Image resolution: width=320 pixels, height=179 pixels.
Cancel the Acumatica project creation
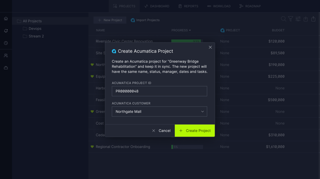pyautogui.click(x=161, y=130)
